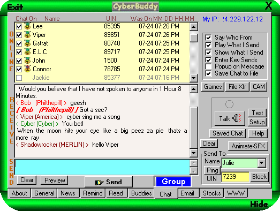Uncheck the Chat On box for Lee
The height and width of the screenshot is (211, 280).
coord(19,26)
